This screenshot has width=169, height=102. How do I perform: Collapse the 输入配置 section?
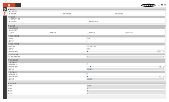(x=9, y=9)
